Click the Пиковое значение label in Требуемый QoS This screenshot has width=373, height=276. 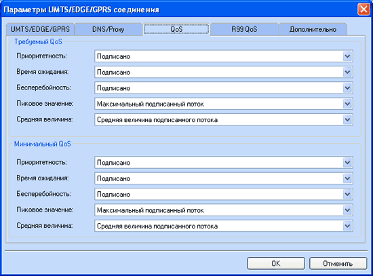tap(45, 104)
